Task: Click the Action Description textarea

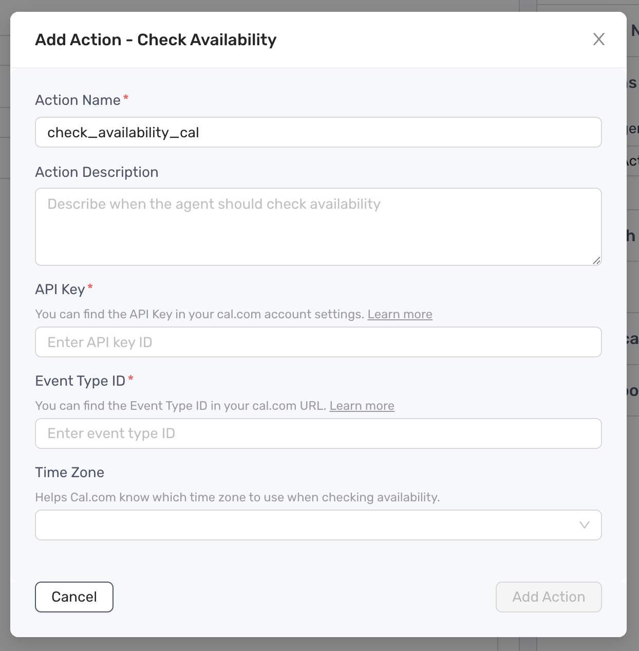Action: [x=318, y=227]
